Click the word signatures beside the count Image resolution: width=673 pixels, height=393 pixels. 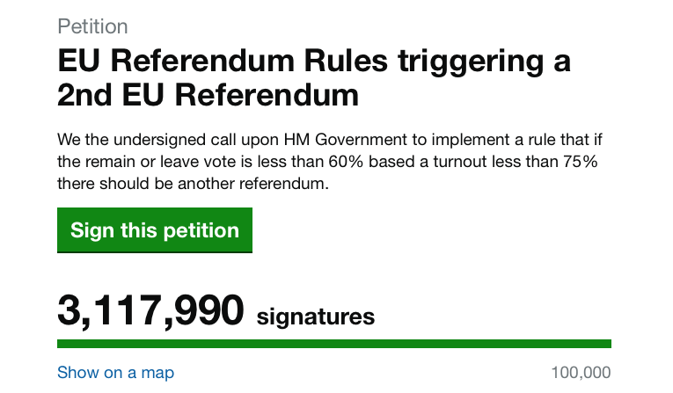click(316, 317)
